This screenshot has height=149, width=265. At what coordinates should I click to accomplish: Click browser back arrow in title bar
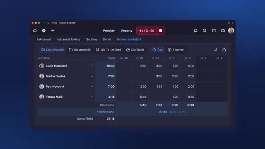tap(44, 23)
